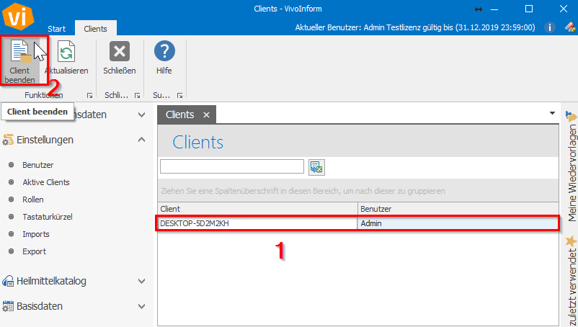This screenshot has width=578, height=327.
Task: Click the horizontal arrows icon in title bar
Action: tap(479, 9)
